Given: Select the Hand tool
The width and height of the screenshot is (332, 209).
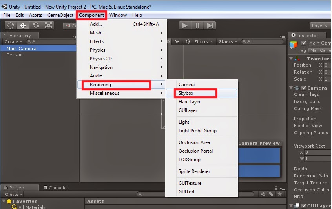Looking at the screenshot, I should [x=11, y=25].
